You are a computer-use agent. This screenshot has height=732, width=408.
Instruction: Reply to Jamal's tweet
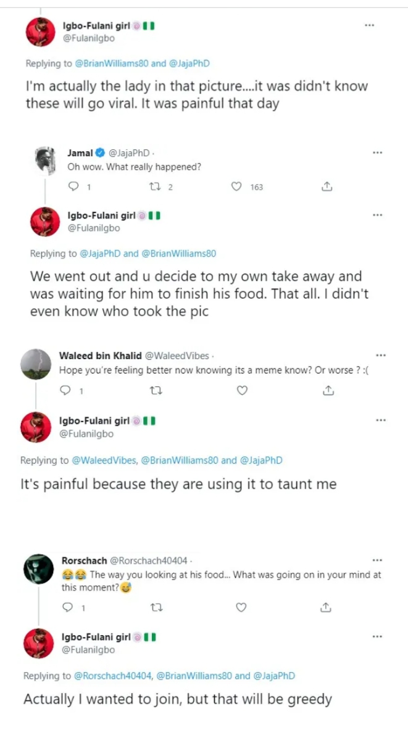73,186
